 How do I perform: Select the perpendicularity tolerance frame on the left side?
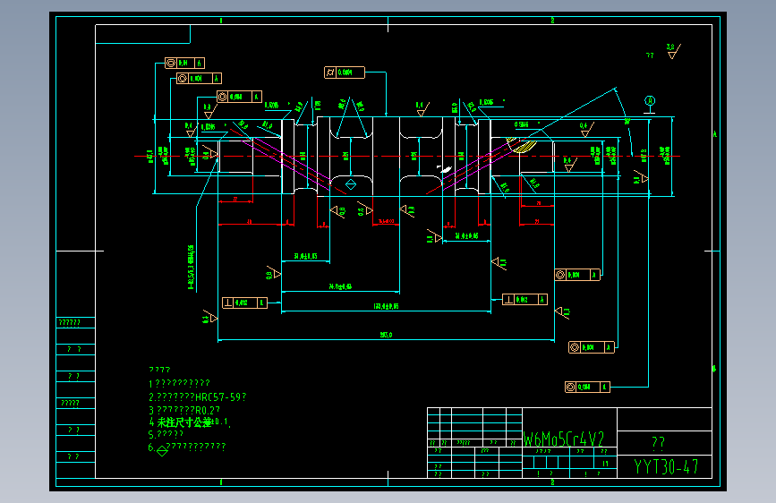[x=244, y=303]
